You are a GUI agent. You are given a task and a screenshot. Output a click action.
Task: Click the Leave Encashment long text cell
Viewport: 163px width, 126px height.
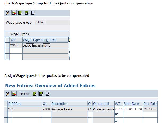click(36, 45)
